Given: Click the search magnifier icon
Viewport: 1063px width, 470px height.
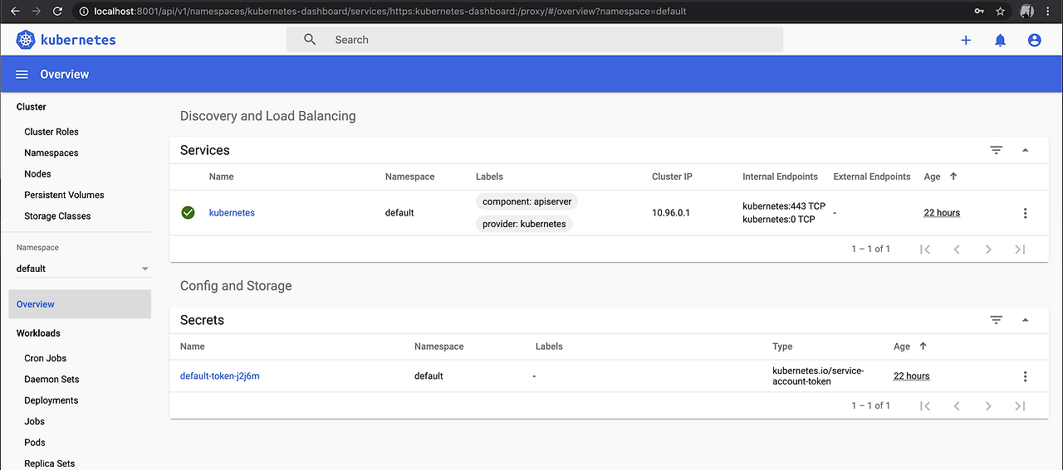Looking at the screenshot, I should click(310, 40).
